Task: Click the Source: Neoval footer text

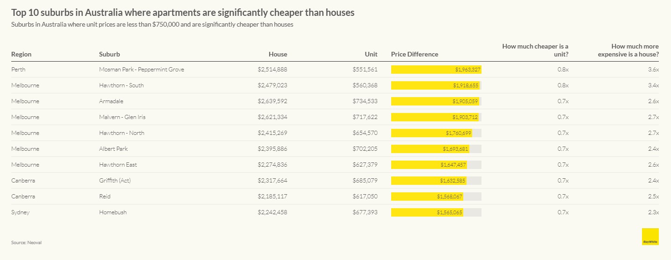Action: coord(23,243)
